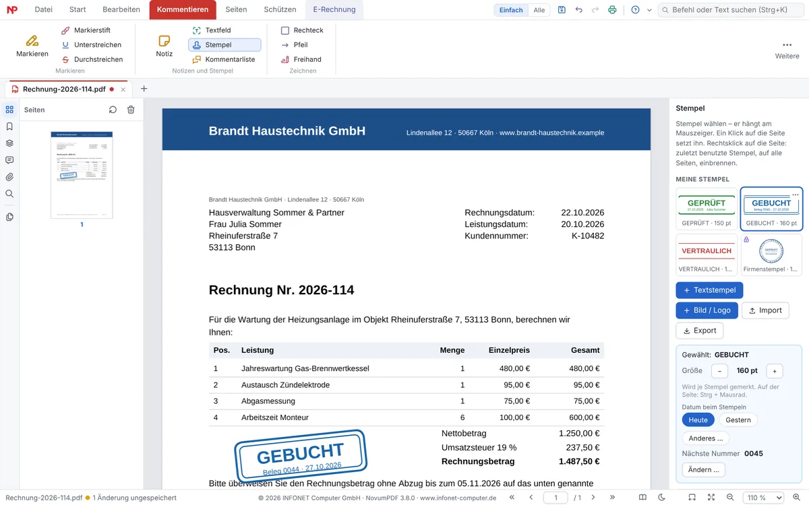Screen dimensions: 809x505
Task: Click Ändern ... for next number
Action: (705, 469)
